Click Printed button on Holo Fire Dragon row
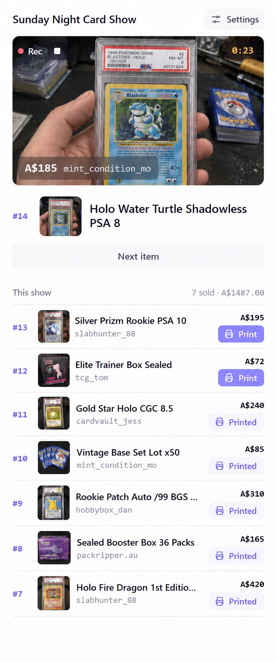This screenshot has height=662, width=276. pos(236,601)
